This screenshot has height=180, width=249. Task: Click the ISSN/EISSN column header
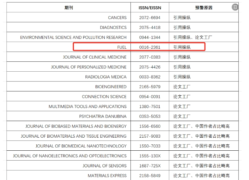pos(150,7)
